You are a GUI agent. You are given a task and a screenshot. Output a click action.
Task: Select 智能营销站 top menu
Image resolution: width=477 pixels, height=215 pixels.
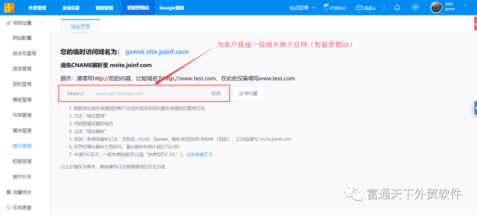(x=138, y=7)
